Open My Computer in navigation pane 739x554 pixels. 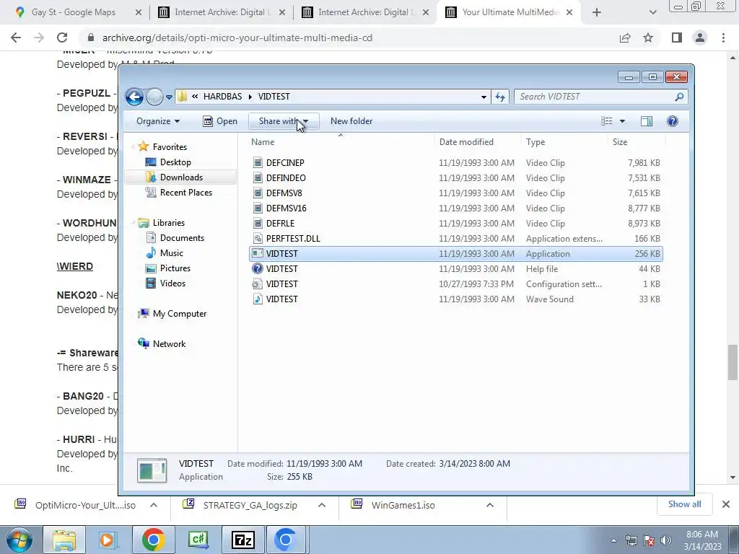tap(179, 314)
